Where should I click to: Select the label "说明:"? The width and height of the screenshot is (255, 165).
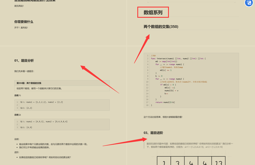[x=17, y=139]
